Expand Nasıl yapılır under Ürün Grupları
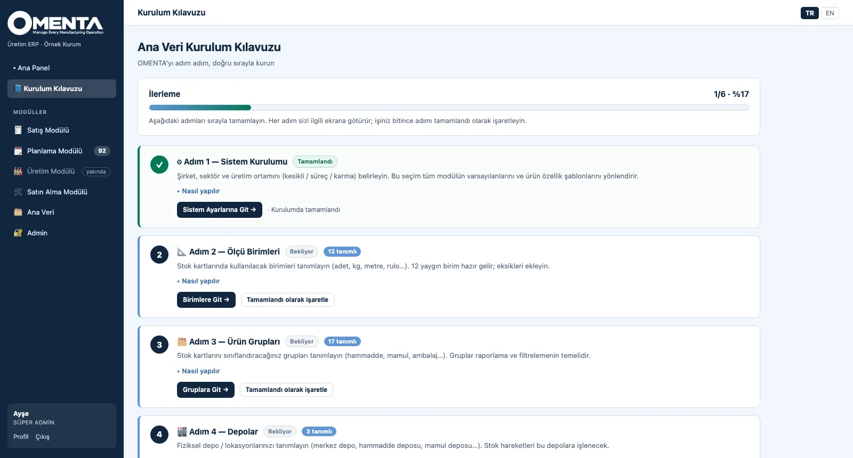853x458 pixels. click(198, 371)
